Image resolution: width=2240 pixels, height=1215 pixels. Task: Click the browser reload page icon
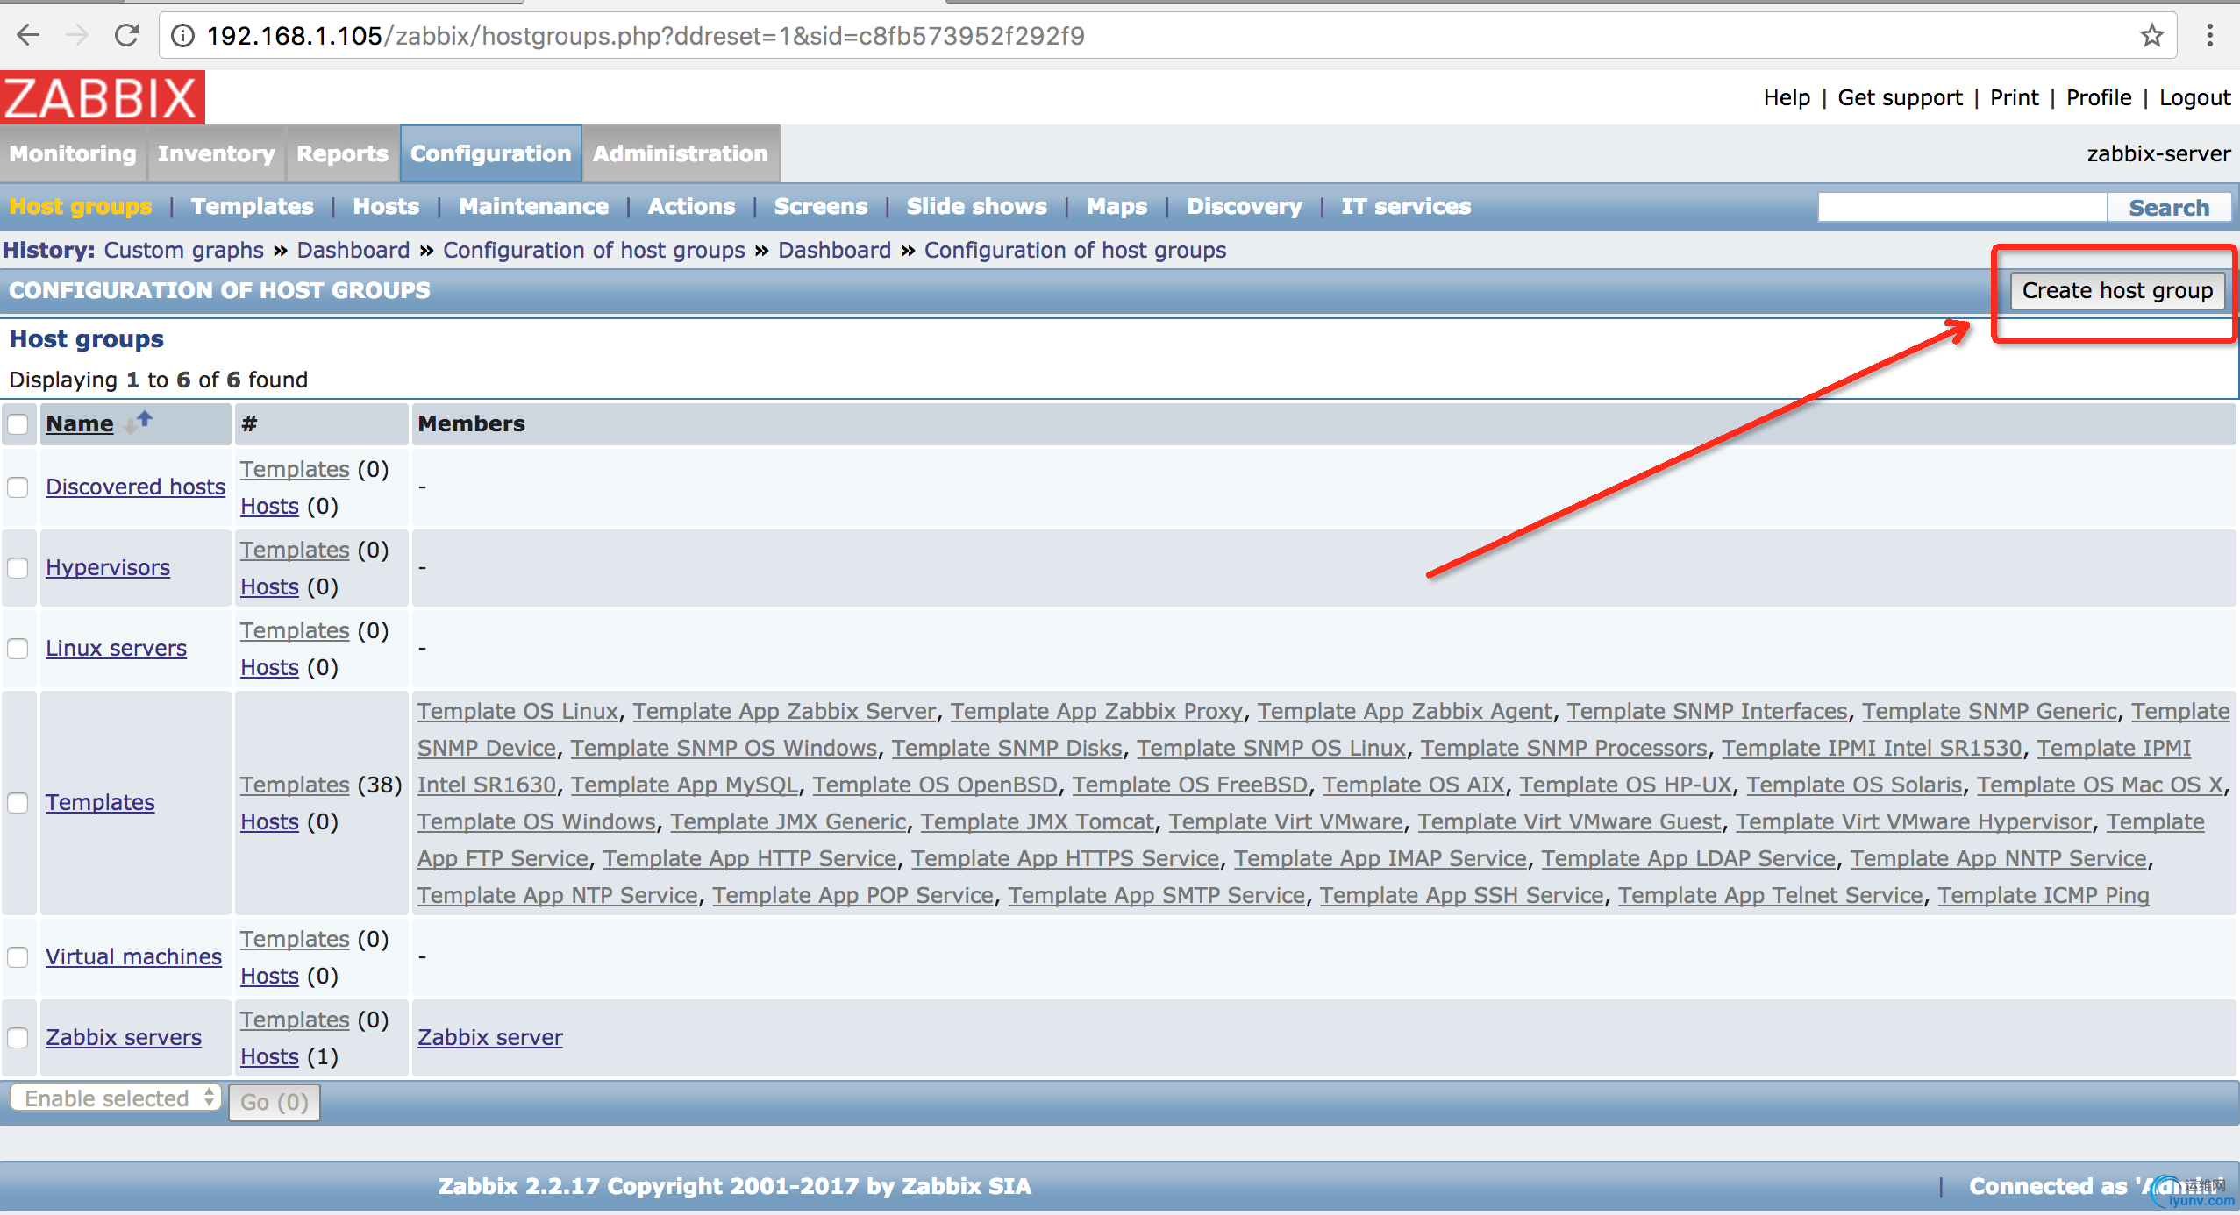[127, 35]
